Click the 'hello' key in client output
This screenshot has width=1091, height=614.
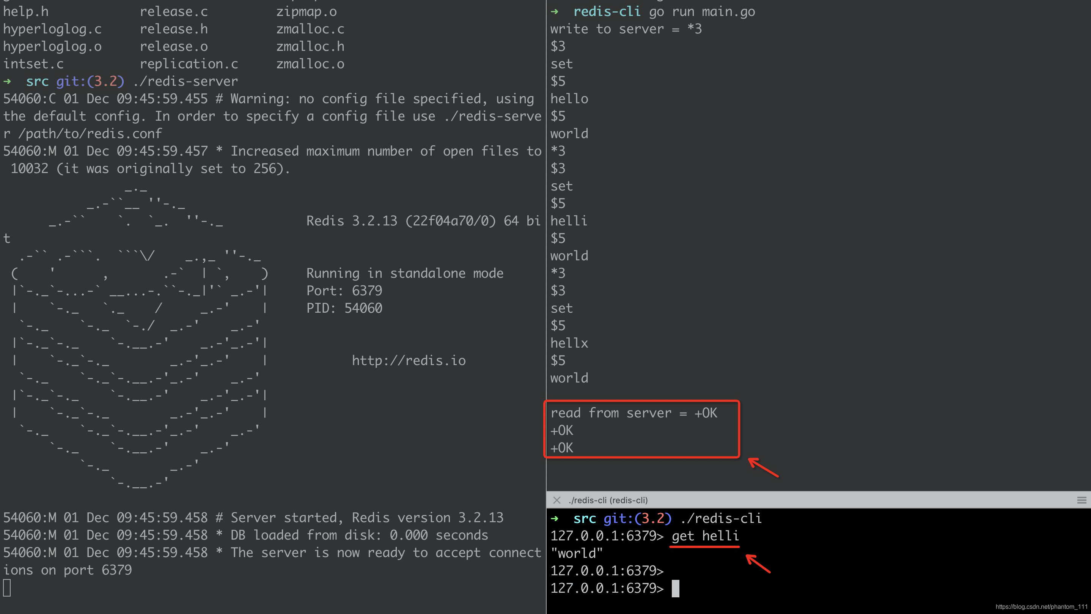[x=569, y=99]
